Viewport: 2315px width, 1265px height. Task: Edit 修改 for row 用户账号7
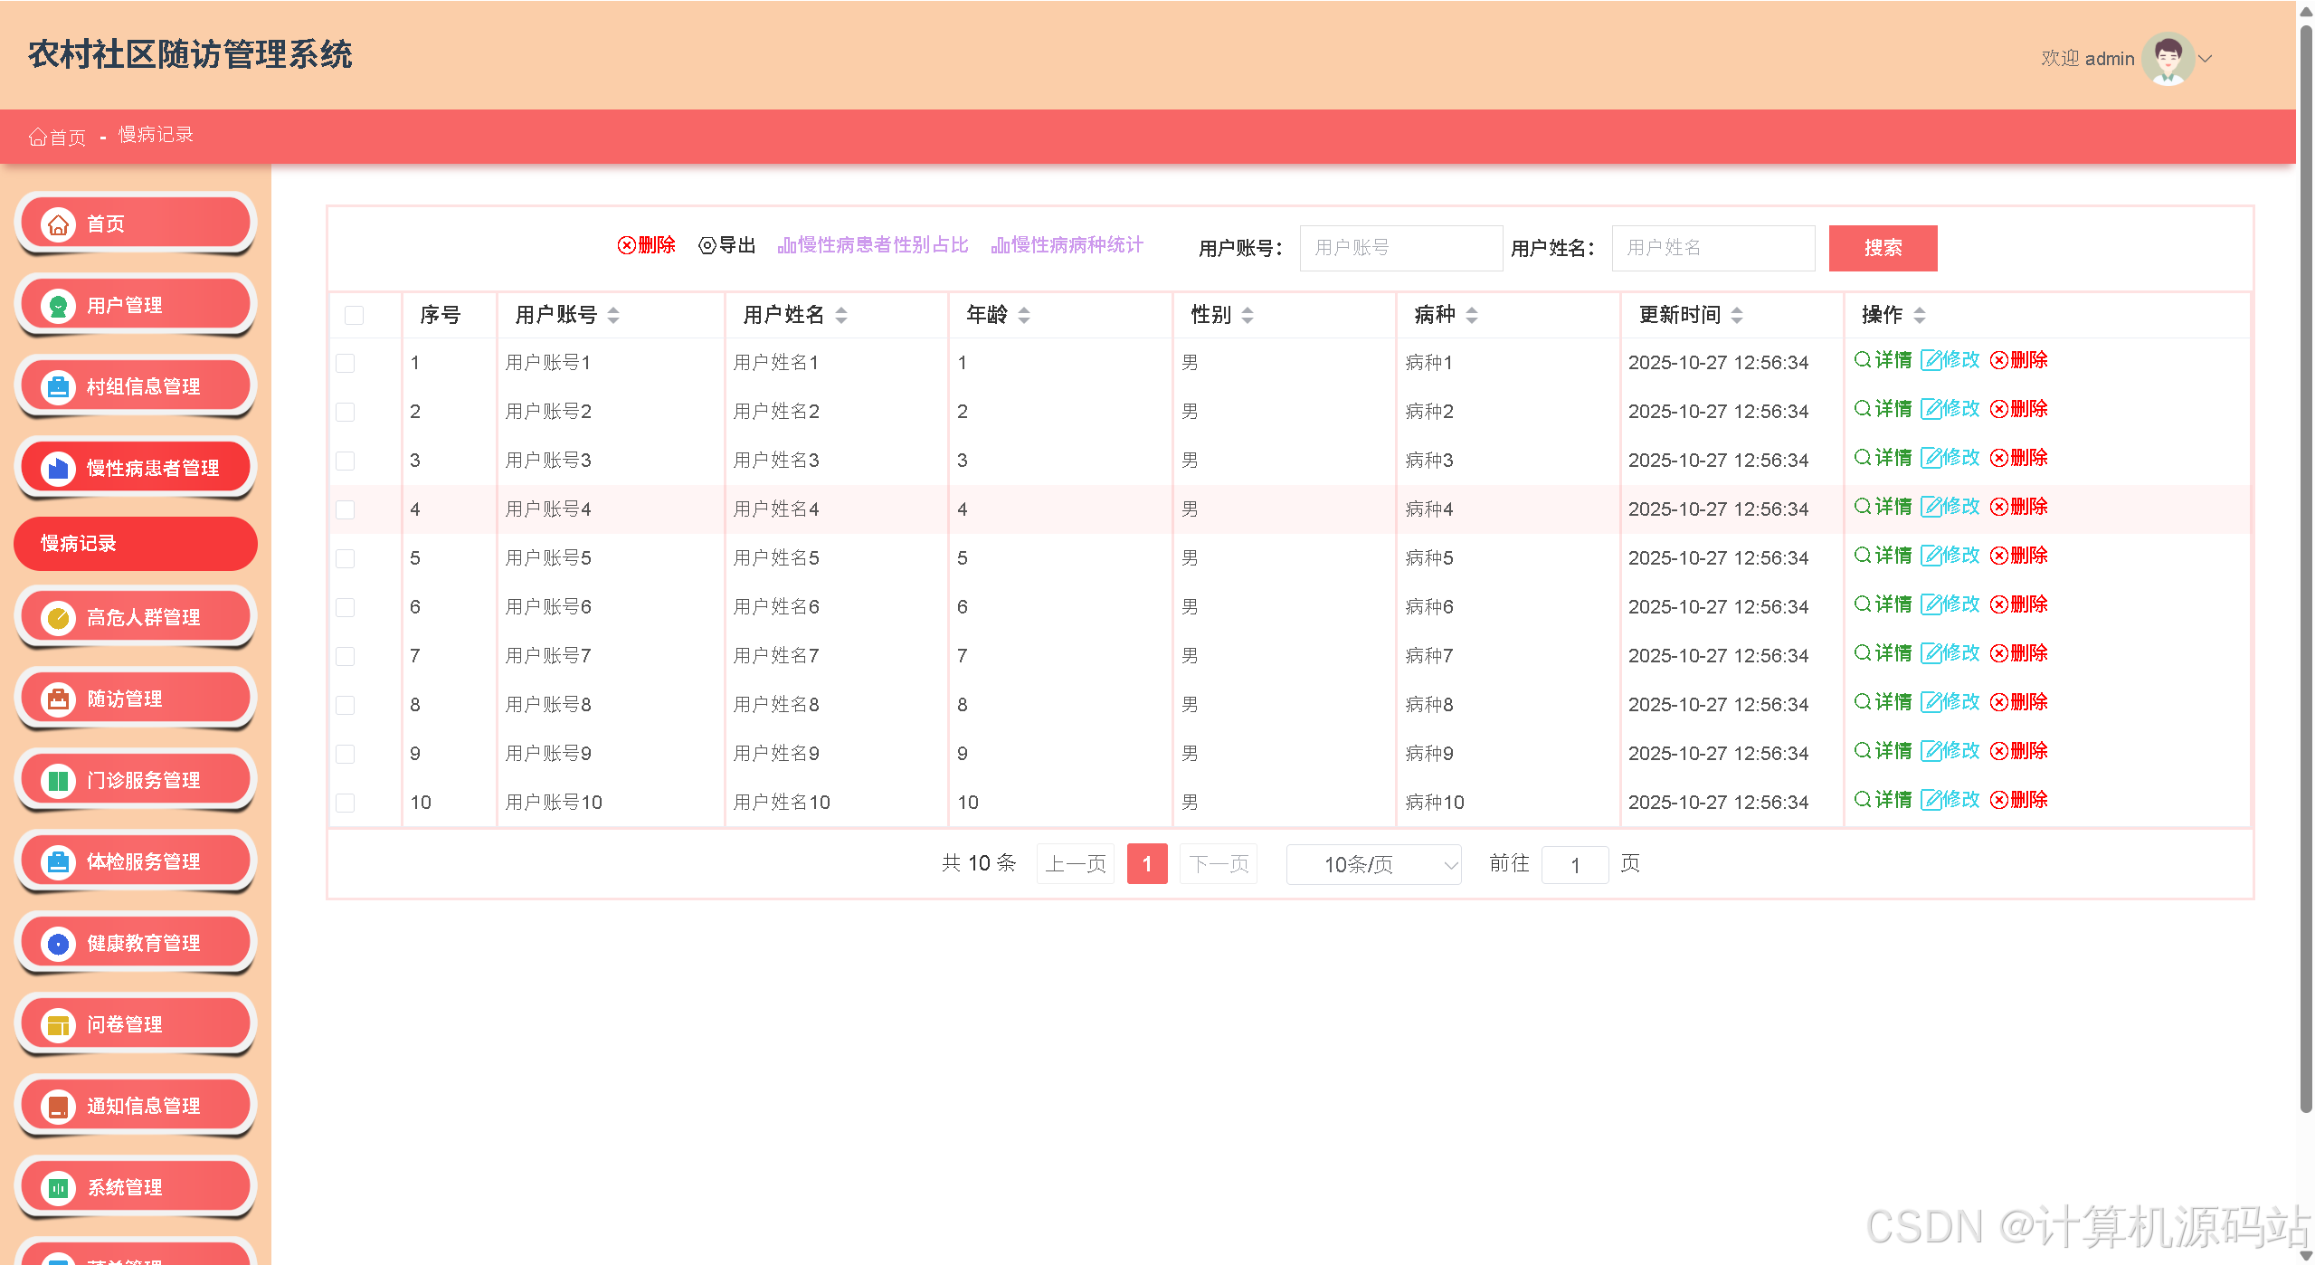(1950, 653)
